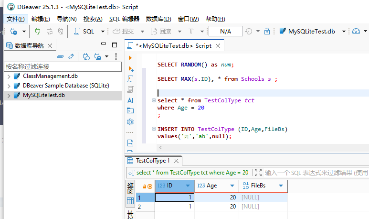This screenshot has height=219, width=369.
Task: Open 帮助(H) menu
Action: 215,19
